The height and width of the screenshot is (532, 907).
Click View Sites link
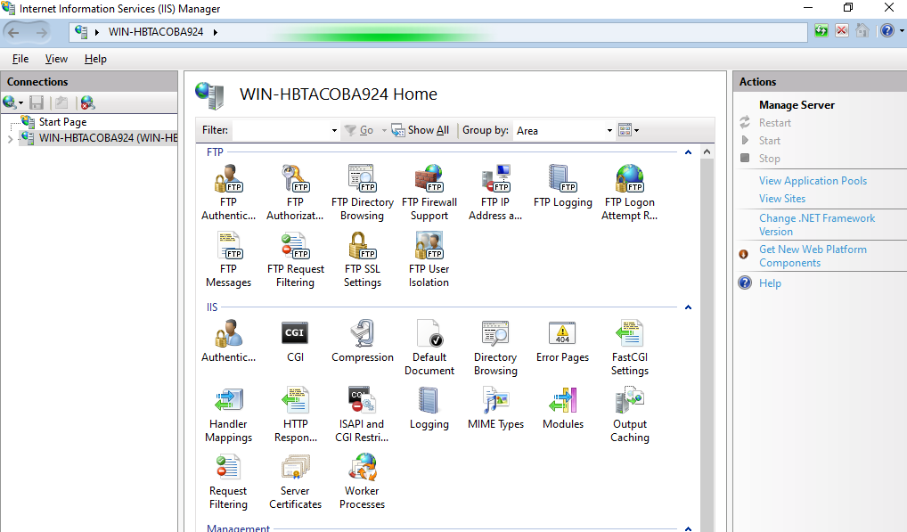[782, 199]
